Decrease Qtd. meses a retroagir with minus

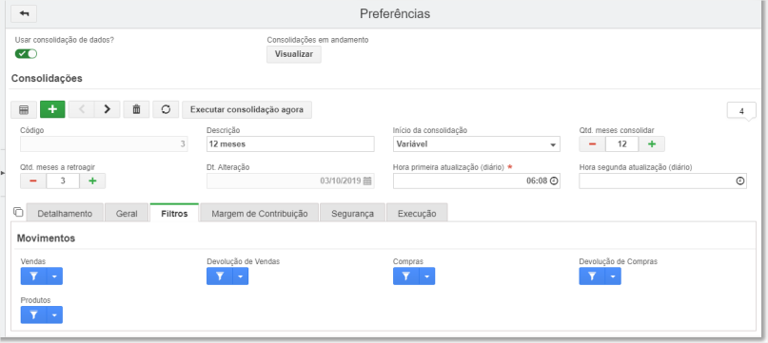point(33,181)
